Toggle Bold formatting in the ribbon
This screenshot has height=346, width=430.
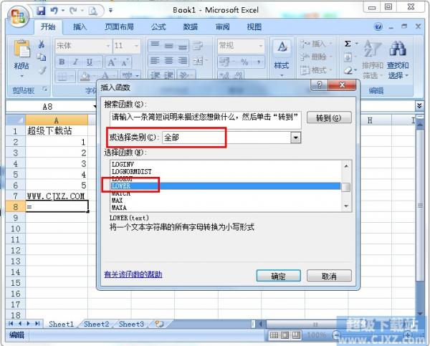pos(62,62)
